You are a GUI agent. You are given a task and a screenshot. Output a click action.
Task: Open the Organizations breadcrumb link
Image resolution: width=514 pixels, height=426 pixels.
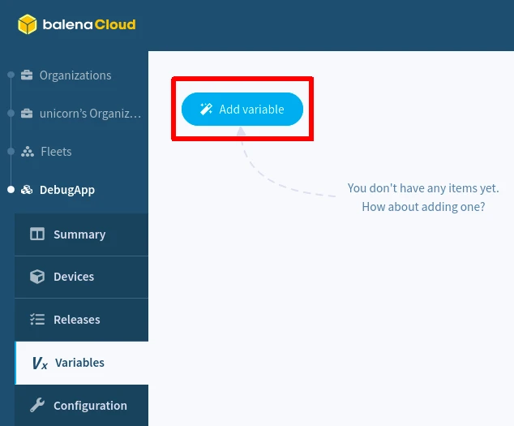coord(75,75)
